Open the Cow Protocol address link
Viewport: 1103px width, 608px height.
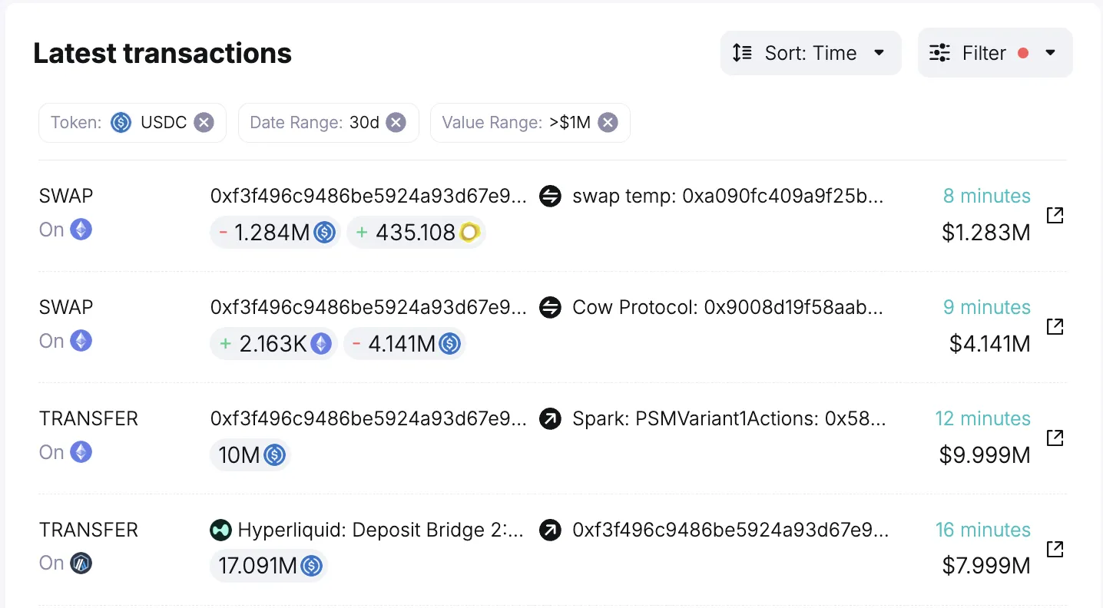tap(727, 308)
